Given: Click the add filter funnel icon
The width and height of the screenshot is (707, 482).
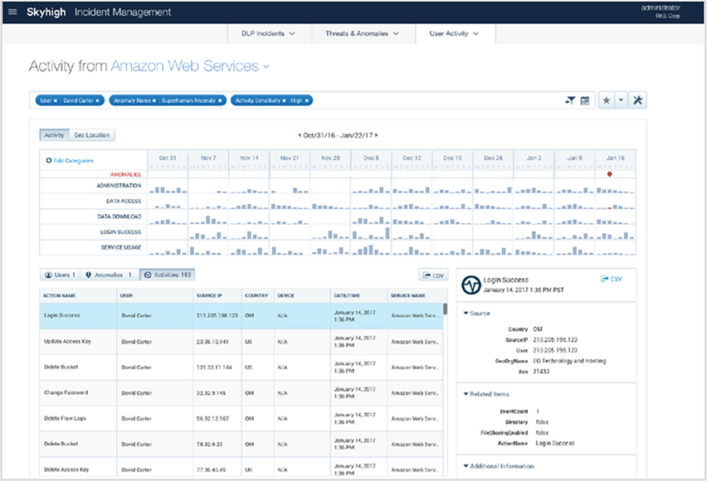Looking at the screenshot, I should coord(570,100).
